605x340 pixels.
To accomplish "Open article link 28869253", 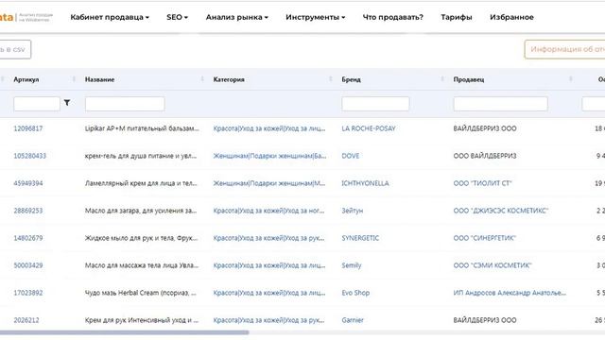I will 28,211.
